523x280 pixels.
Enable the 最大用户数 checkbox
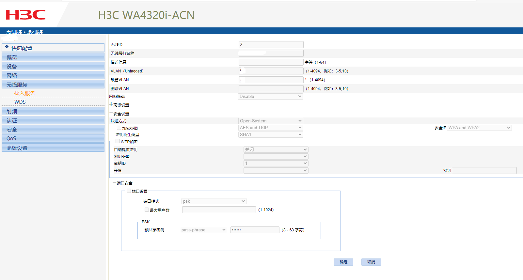point(147,210)
